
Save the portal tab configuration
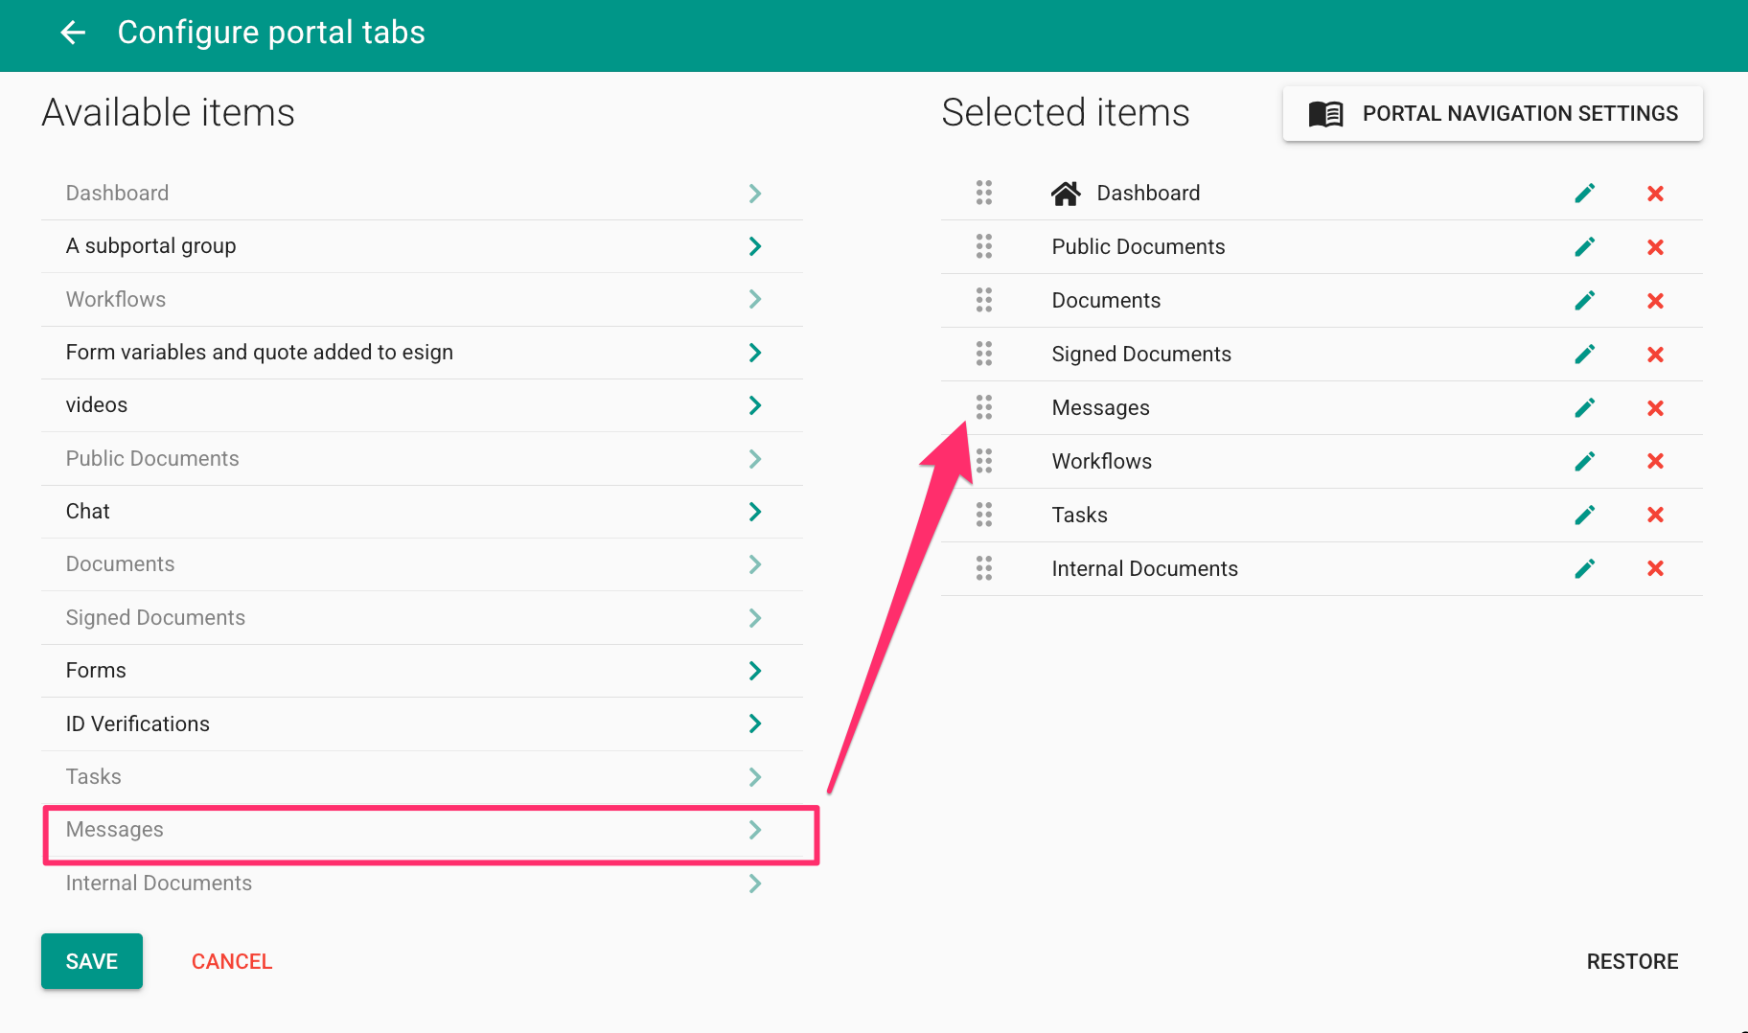coord(92,961)
